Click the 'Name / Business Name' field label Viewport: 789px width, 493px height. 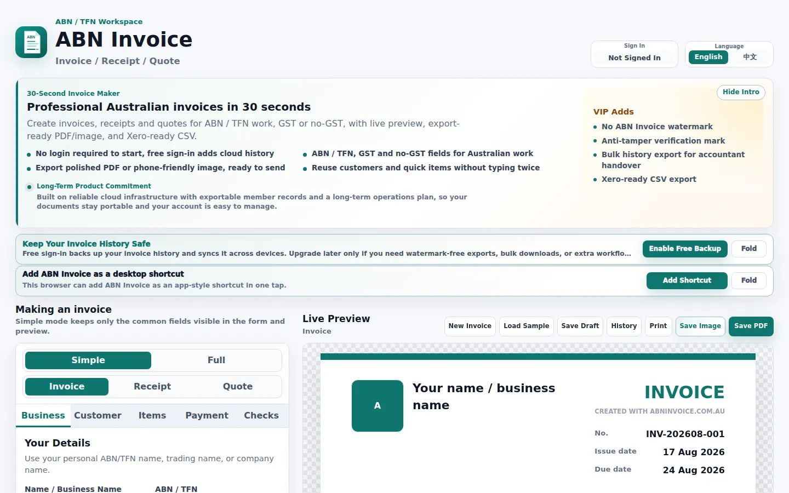73,489
